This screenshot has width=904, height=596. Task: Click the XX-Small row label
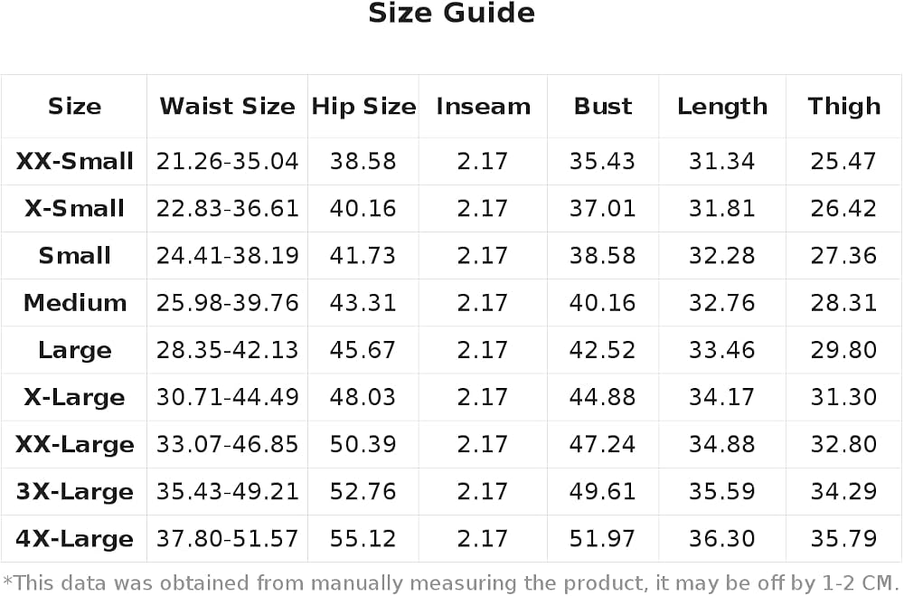[74, 161]
